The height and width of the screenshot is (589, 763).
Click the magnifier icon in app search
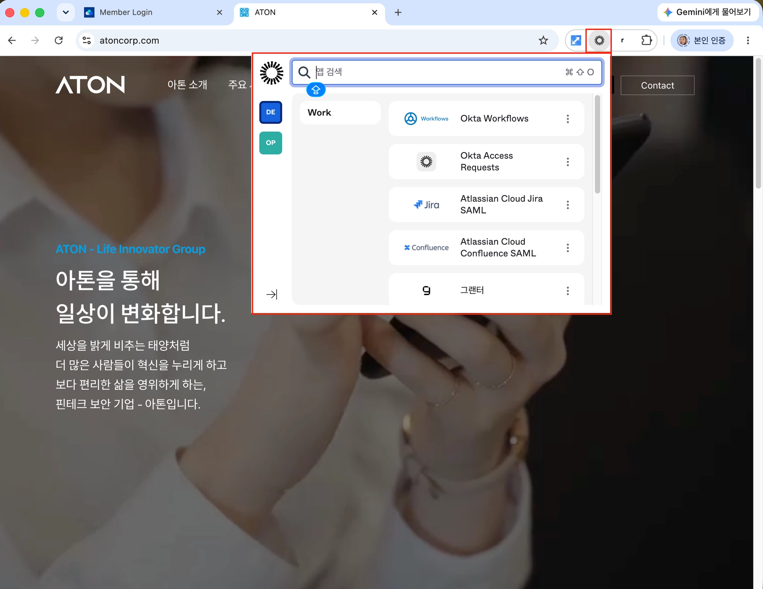(x=304, y=72)
